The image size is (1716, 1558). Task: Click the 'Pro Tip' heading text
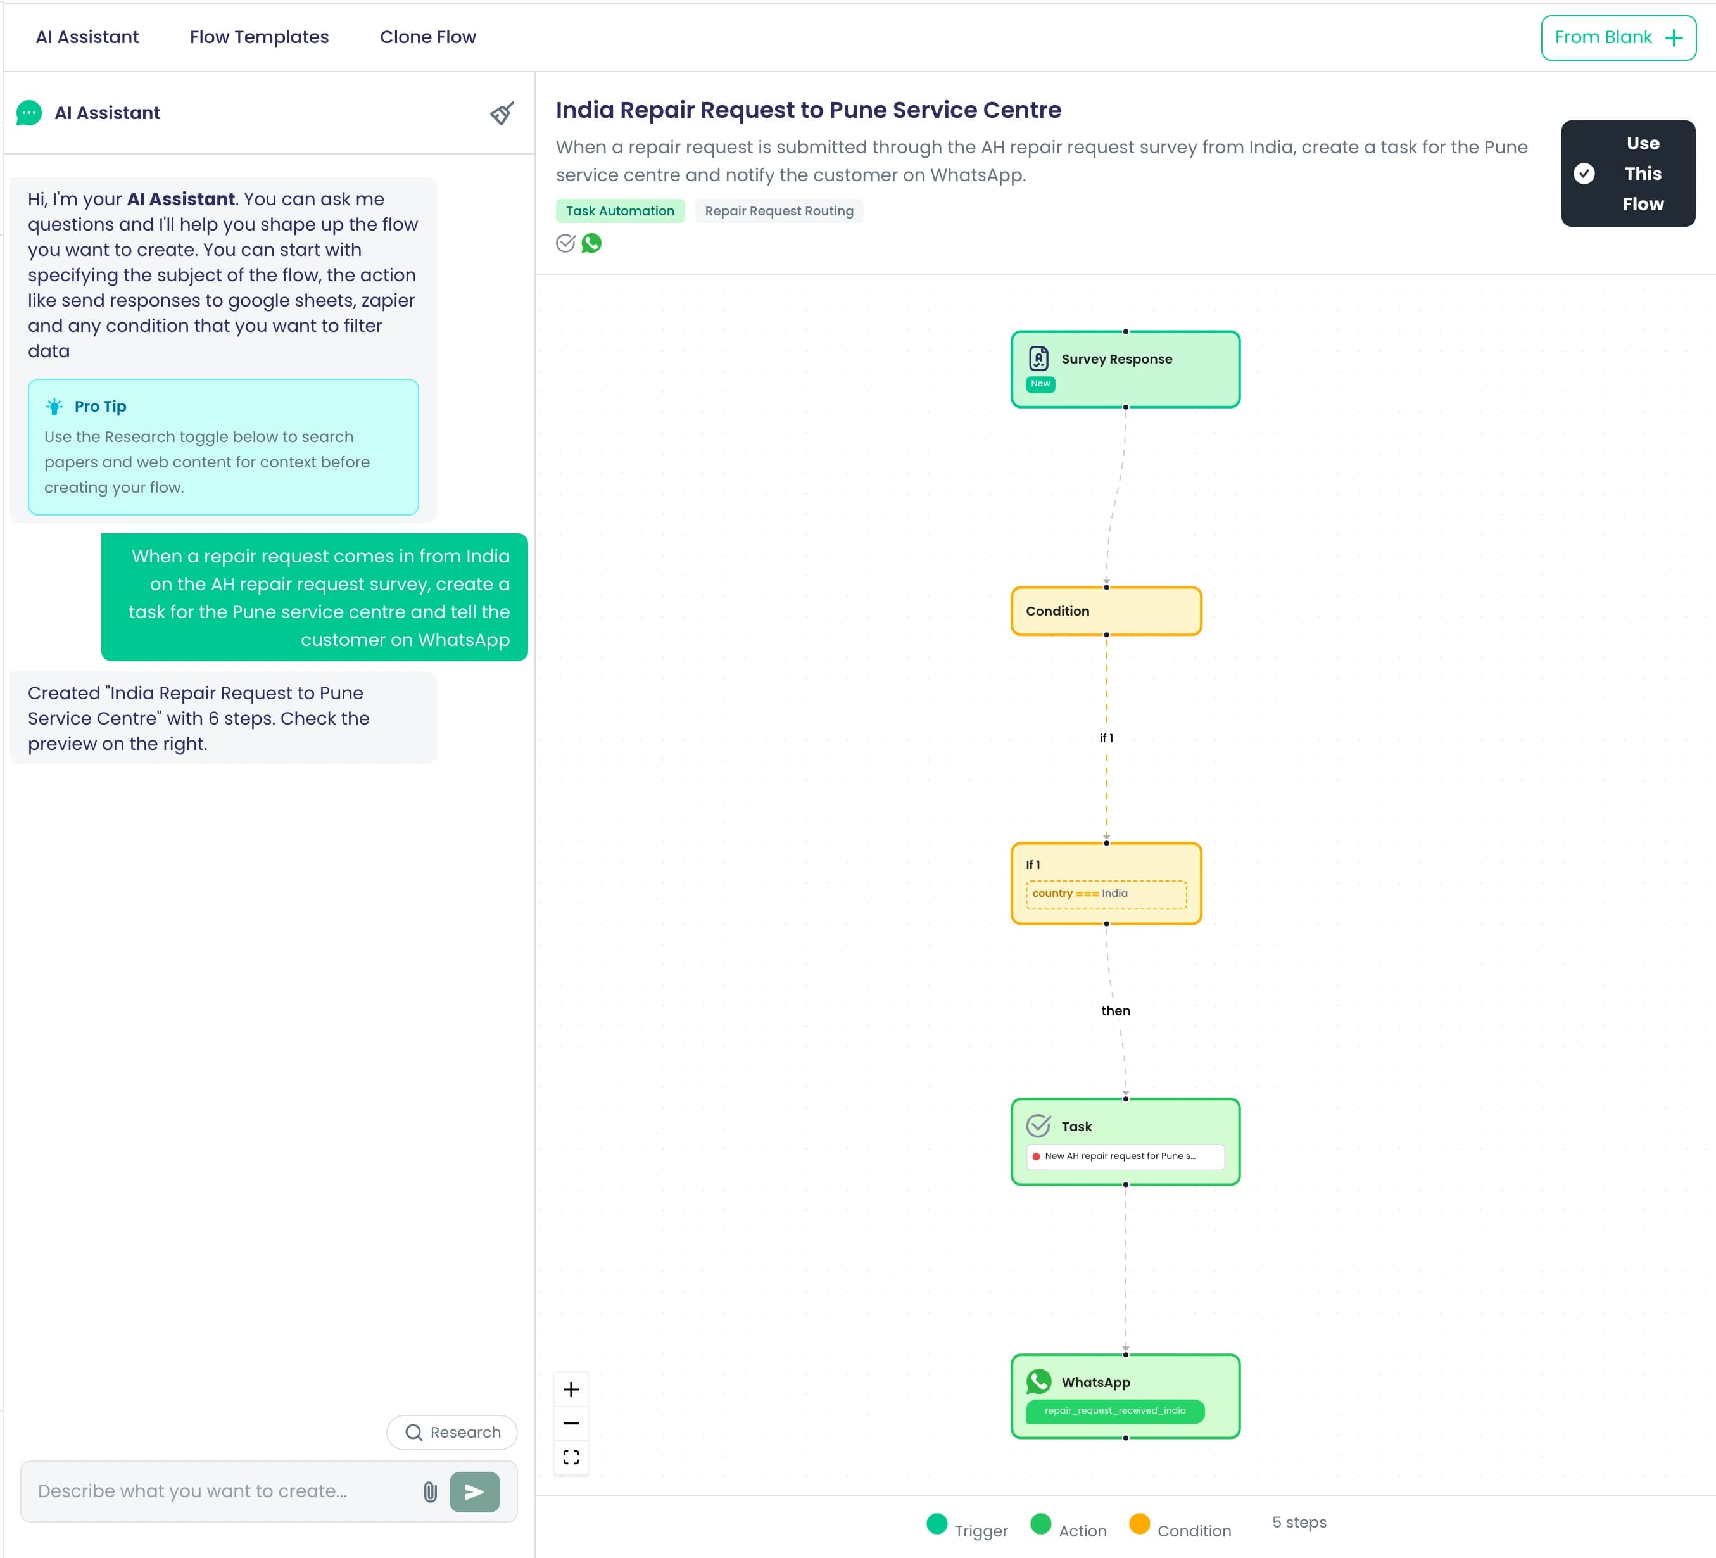click(x=101, y=406)
